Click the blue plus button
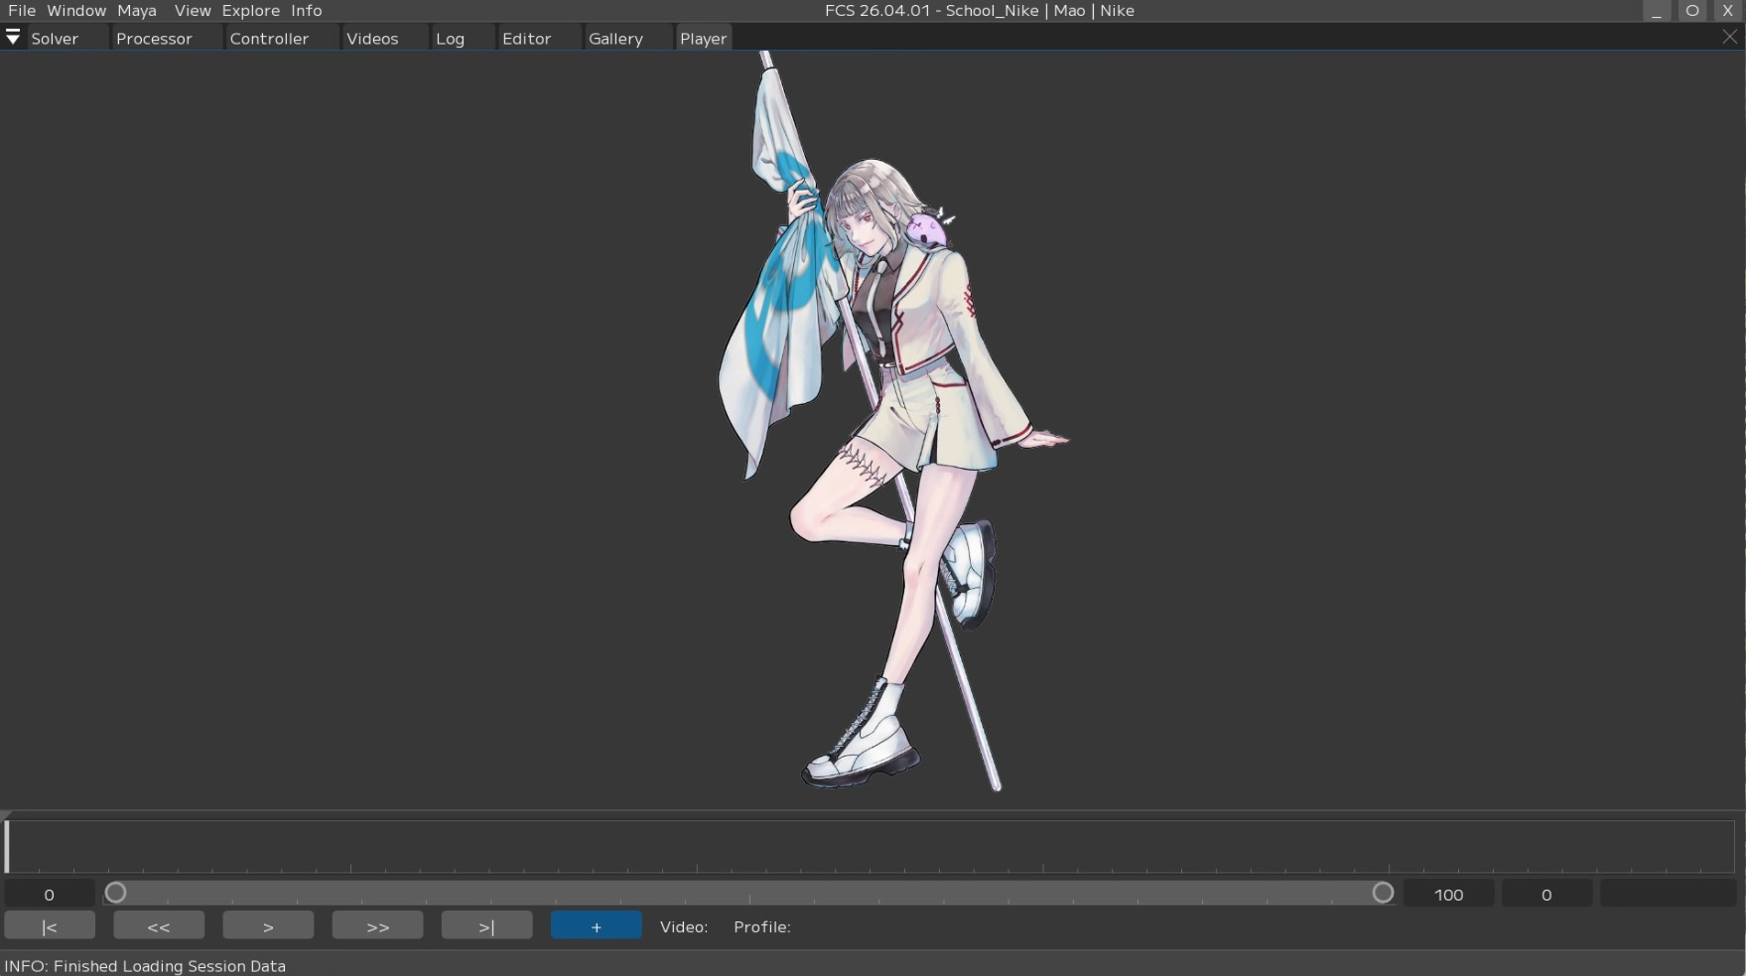The image size is (1746, 976). (596, 926)
